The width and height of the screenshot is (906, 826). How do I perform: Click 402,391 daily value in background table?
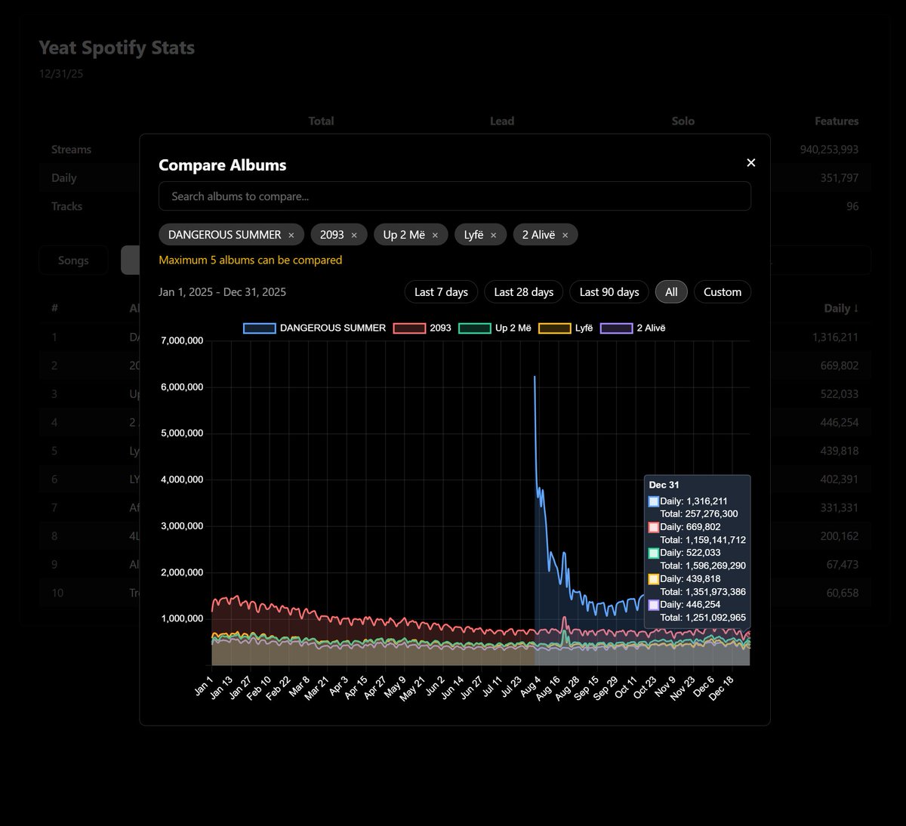pos(840,479)
